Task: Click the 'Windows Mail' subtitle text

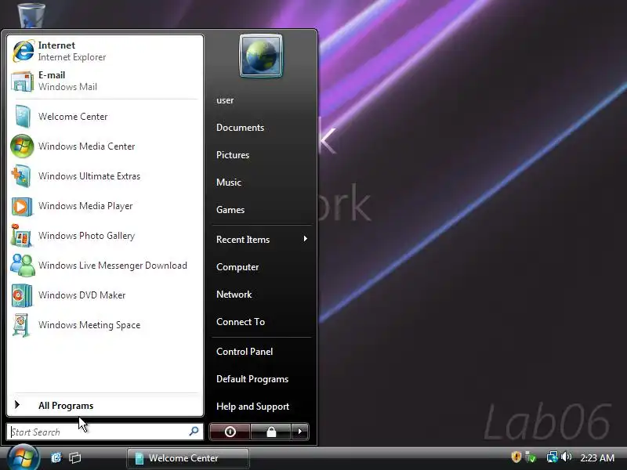Action: click(67, 87)
